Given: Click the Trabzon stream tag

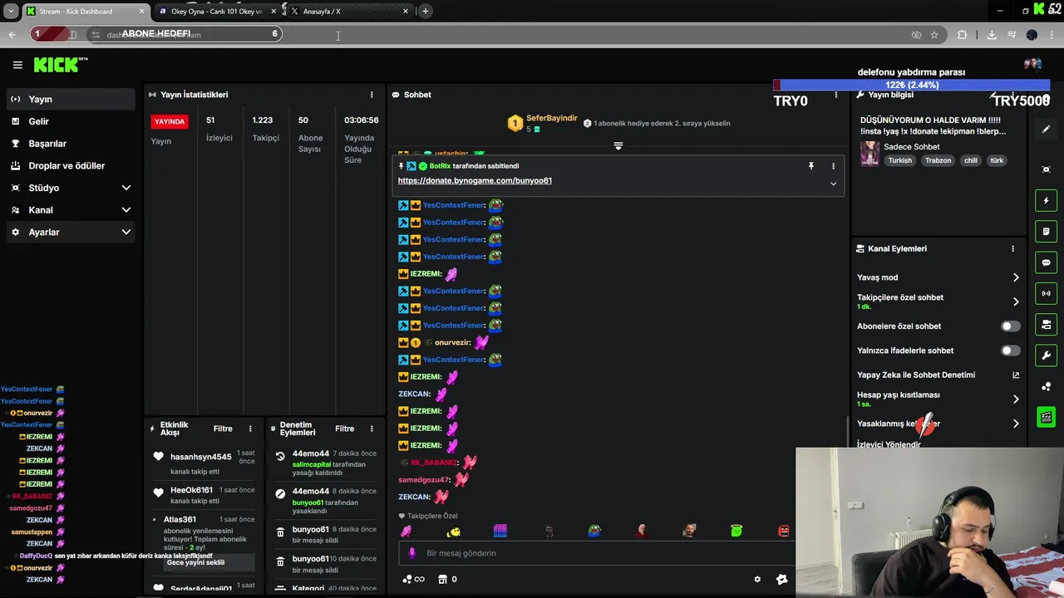Looking at the screenshot, I should (938, 160).
